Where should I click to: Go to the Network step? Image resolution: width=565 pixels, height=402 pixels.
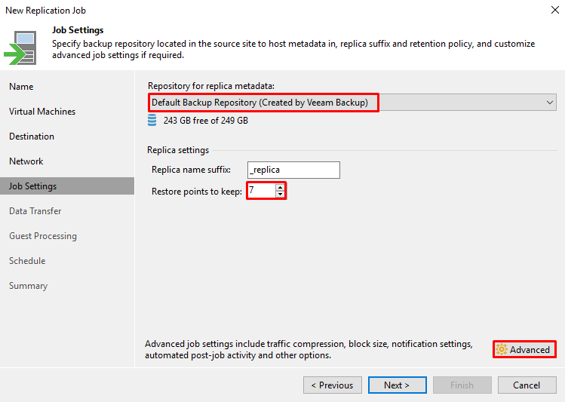click(x=26, y=161)
